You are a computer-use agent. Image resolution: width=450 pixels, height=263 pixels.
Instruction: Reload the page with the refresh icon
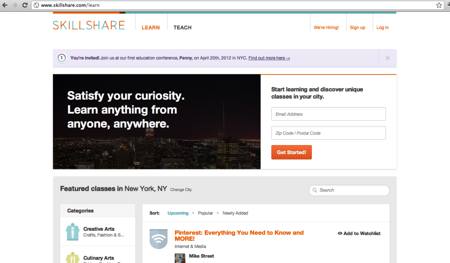click(x=25, y=5)
